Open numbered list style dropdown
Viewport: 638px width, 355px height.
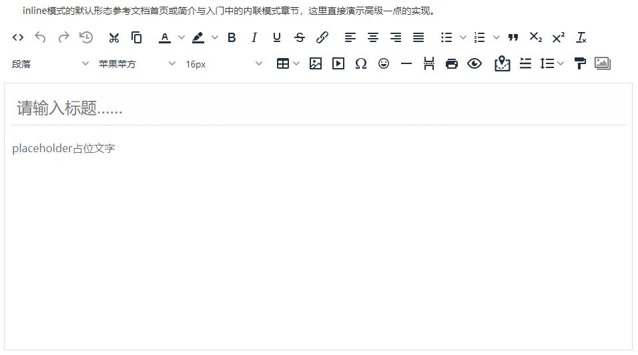(497, 37)
